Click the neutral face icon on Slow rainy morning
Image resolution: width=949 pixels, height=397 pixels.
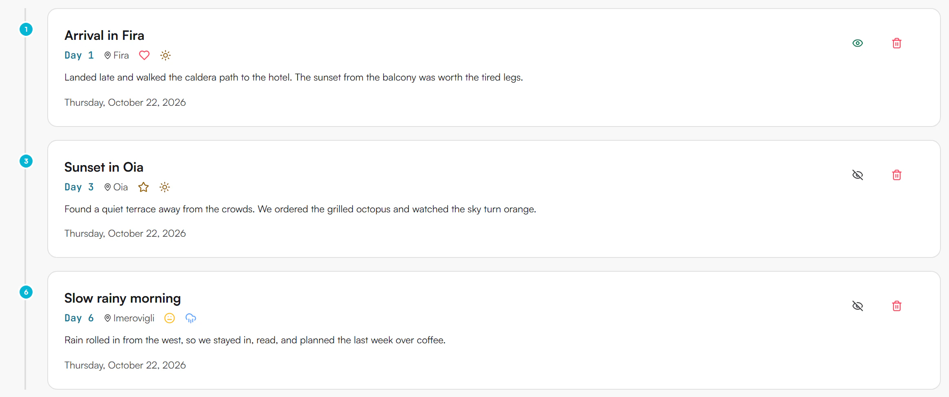(170, 318)
